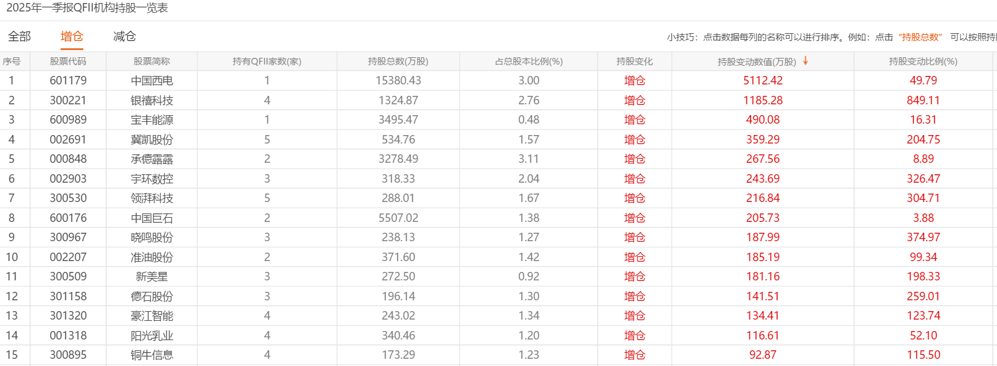This screenshot has width=997, height=366.
Task: Open the 减仓 tab
Action: click(124, 37)
